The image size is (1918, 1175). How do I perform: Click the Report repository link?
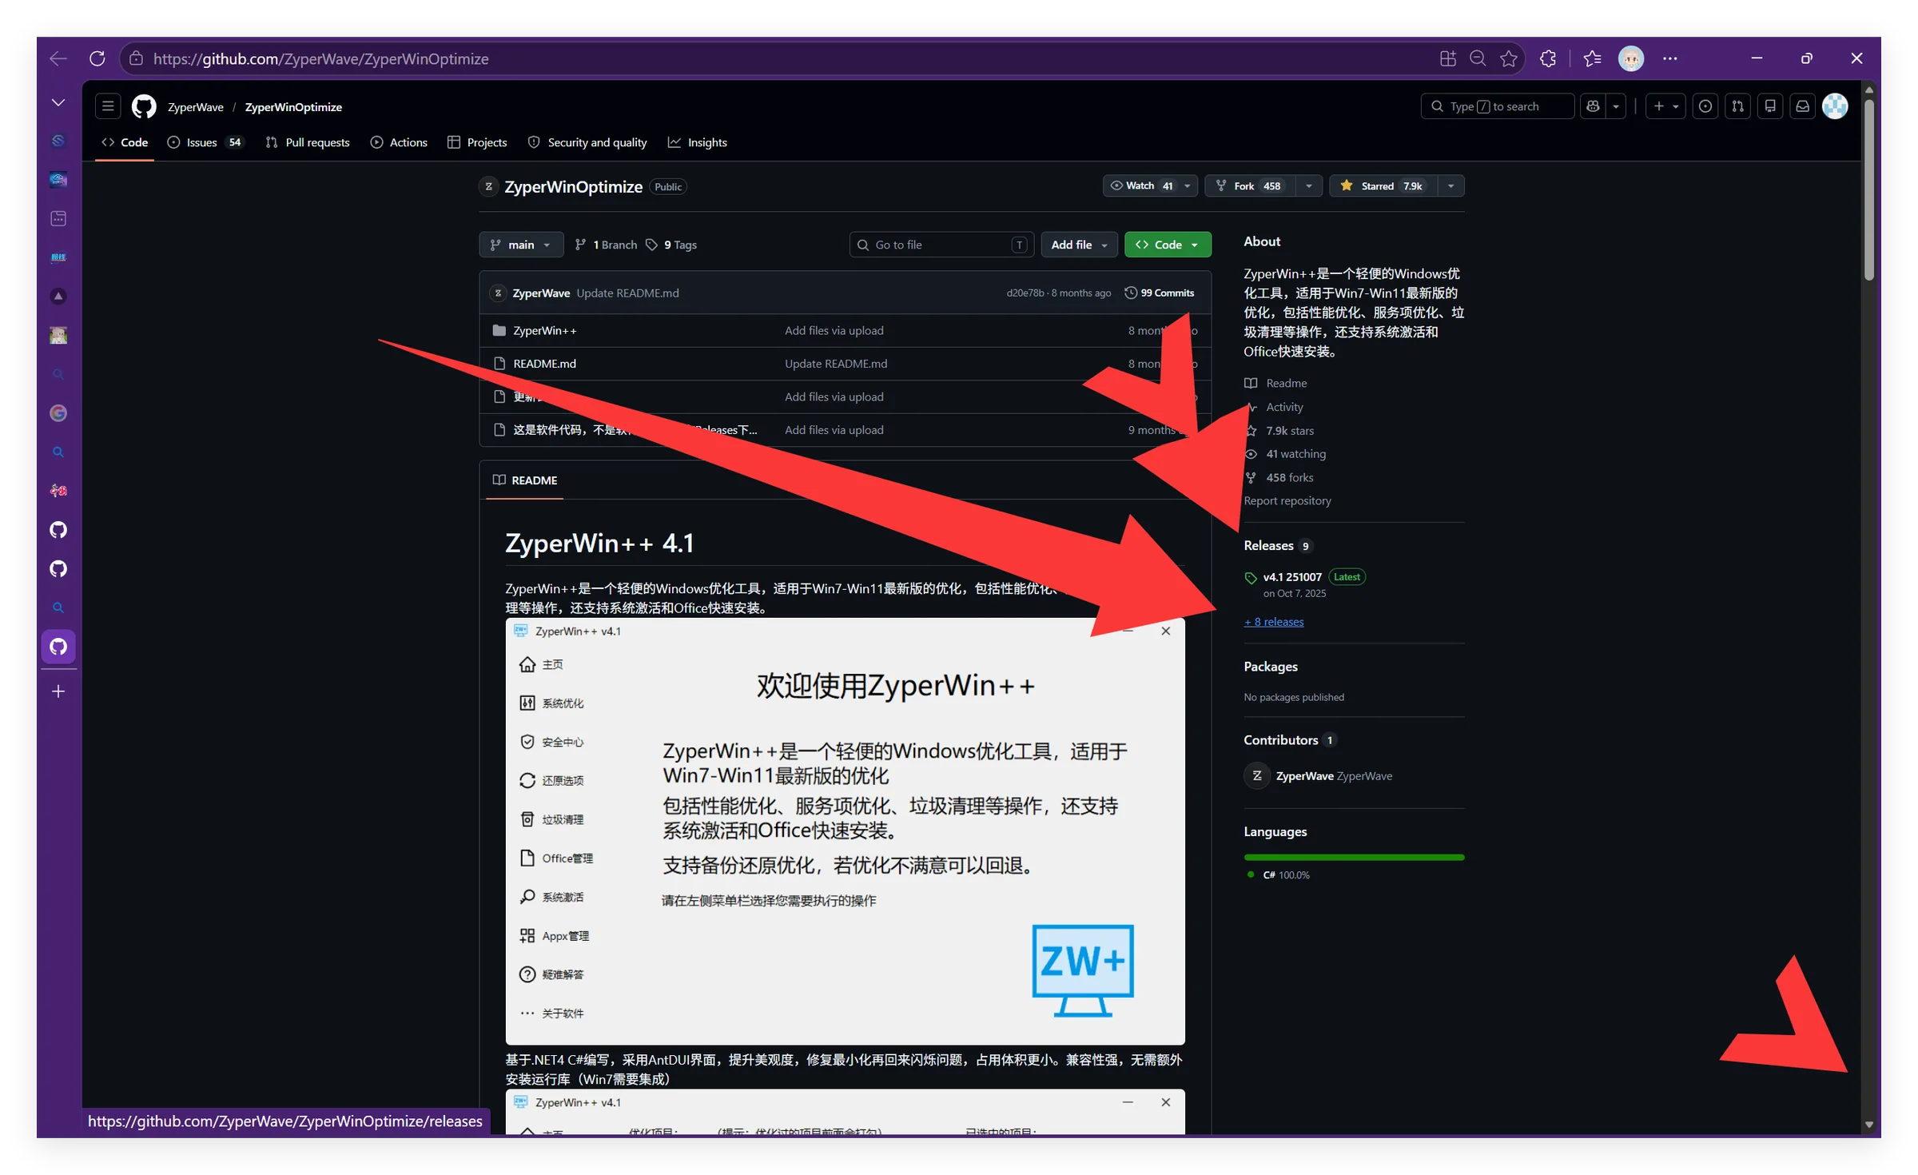[x=1287, y=501]
